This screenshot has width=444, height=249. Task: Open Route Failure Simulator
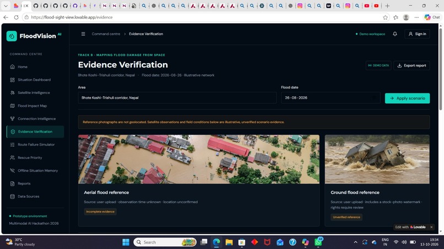35,145
